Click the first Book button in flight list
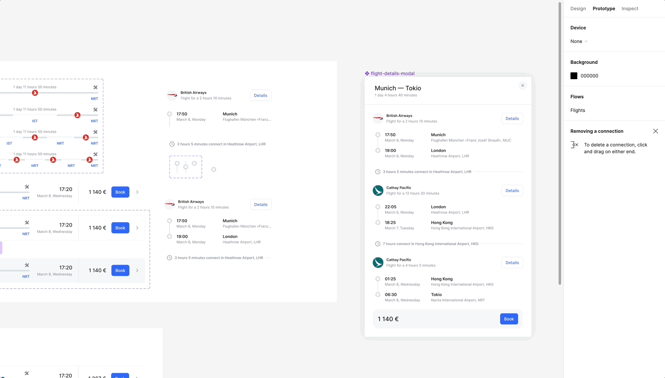 (120, 192)
